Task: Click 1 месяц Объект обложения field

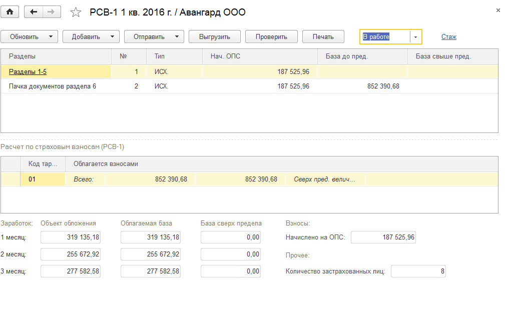Action: tap(71, 237)
